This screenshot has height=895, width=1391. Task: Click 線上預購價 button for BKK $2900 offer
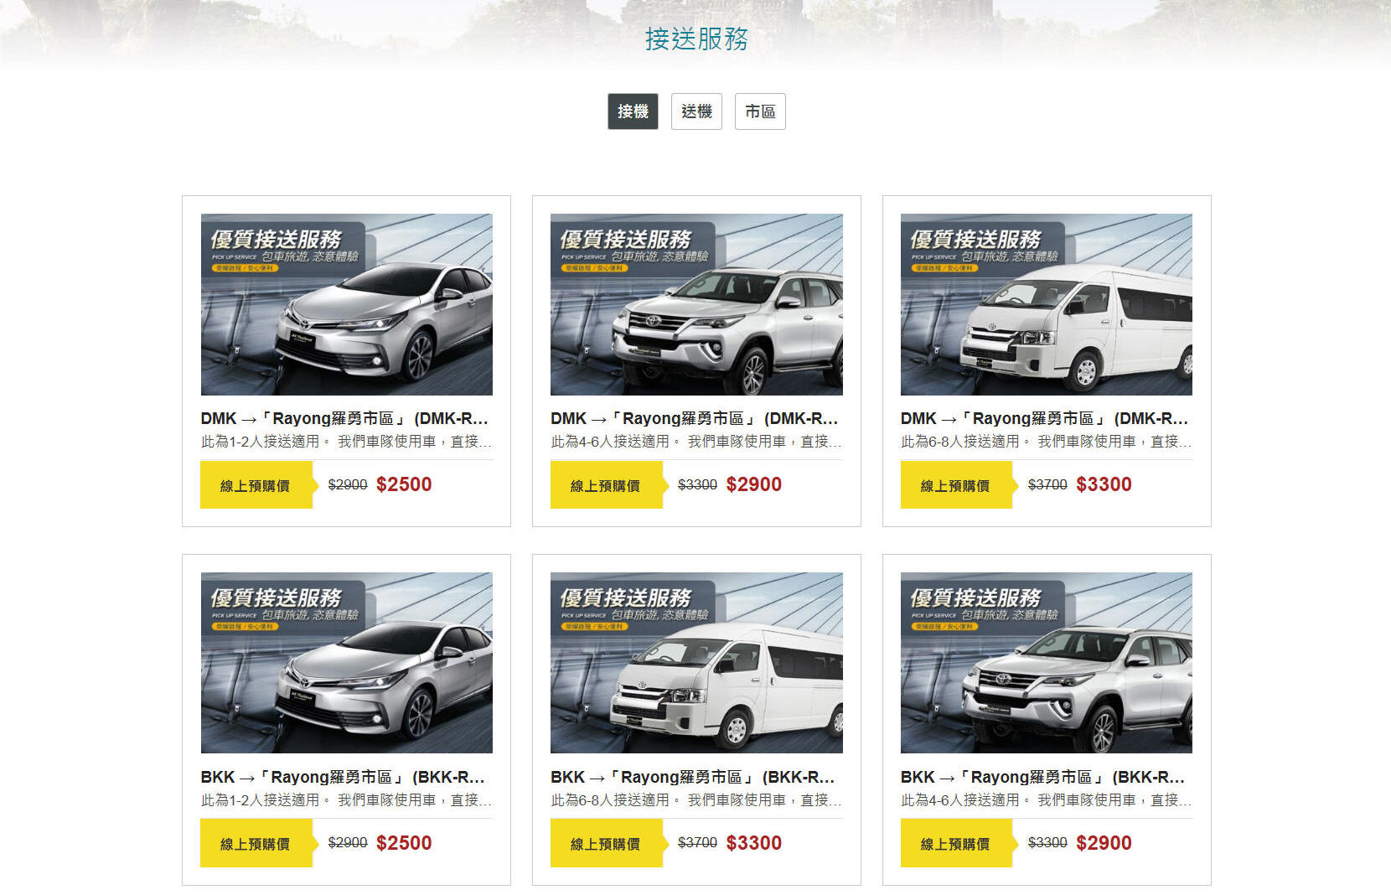pos(957,844)
